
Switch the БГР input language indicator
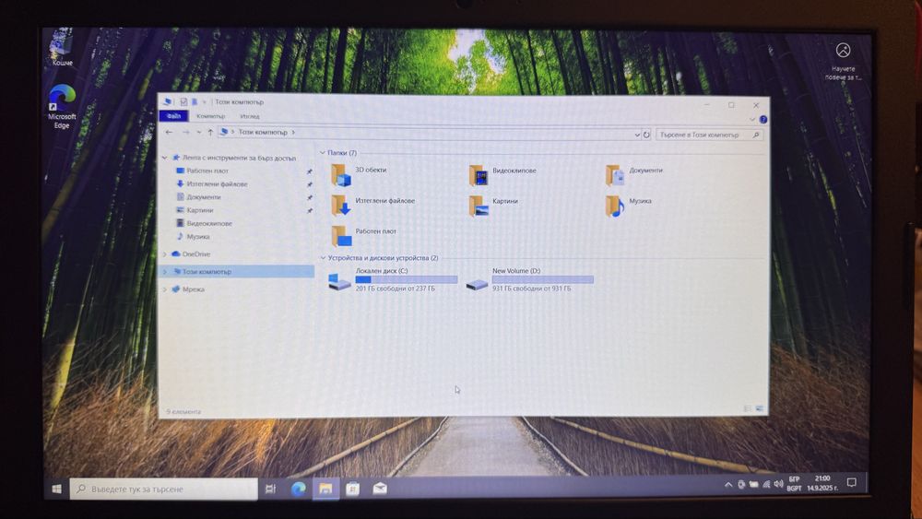(795, 484)
